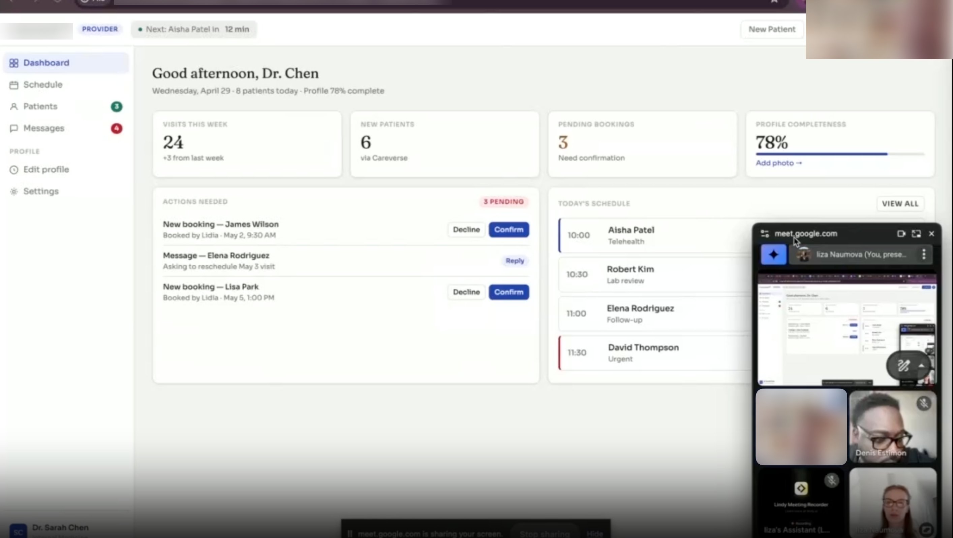Open Settings in the sidebar
The width and height of the screenshot is (953, 538).
point(66,192)
